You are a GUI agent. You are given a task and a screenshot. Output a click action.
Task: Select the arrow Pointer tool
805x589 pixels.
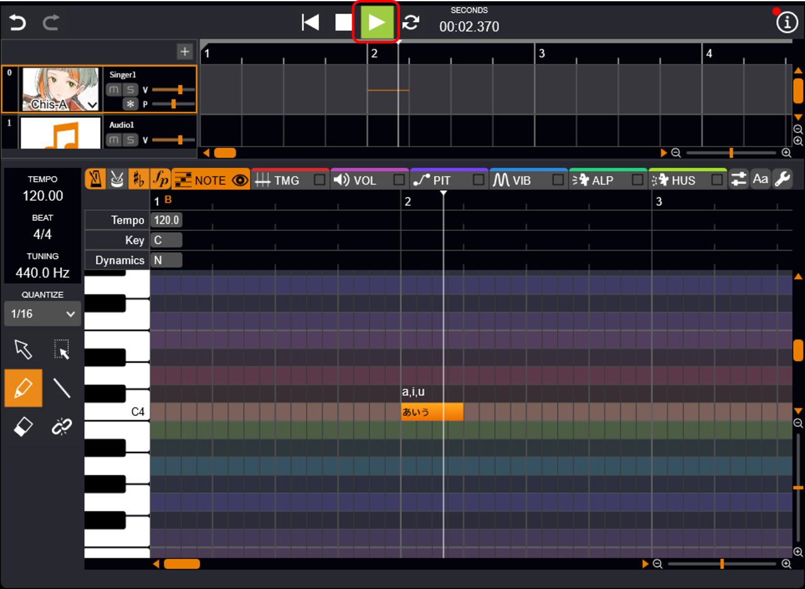(x=23, y=349)
